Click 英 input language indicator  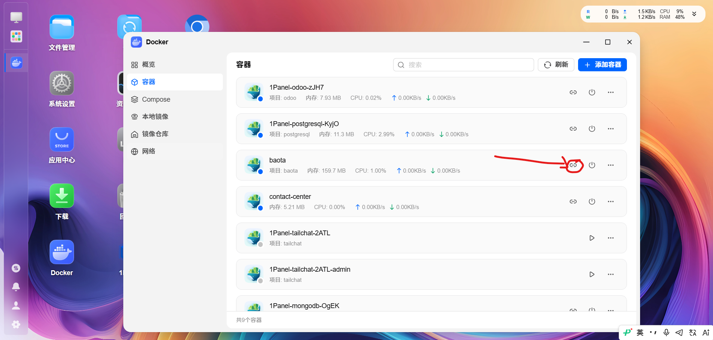click(x=640, y=332)
